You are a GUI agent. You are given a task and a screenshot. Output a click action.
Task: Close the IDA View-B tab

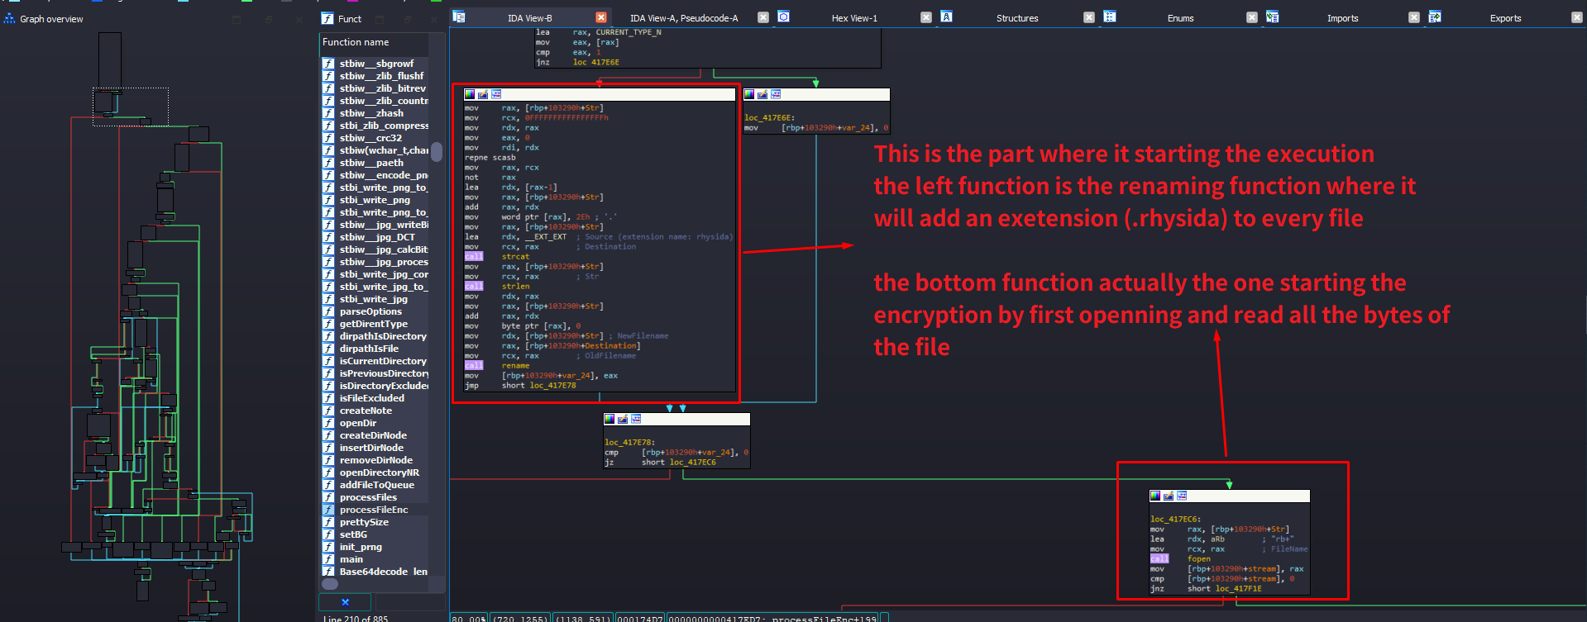(x=601, y=17)
